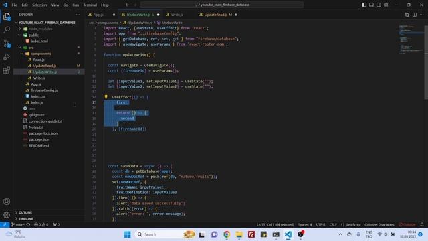The height and width of the screenshot is (241, 428).
Task: Click the open changes icon in editor toolbar
Action: (x=407, y=15)
